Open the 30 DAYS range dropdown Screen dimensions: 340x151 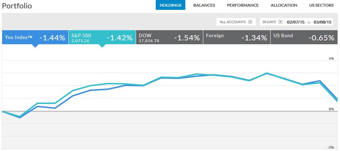tap(271, 22)
